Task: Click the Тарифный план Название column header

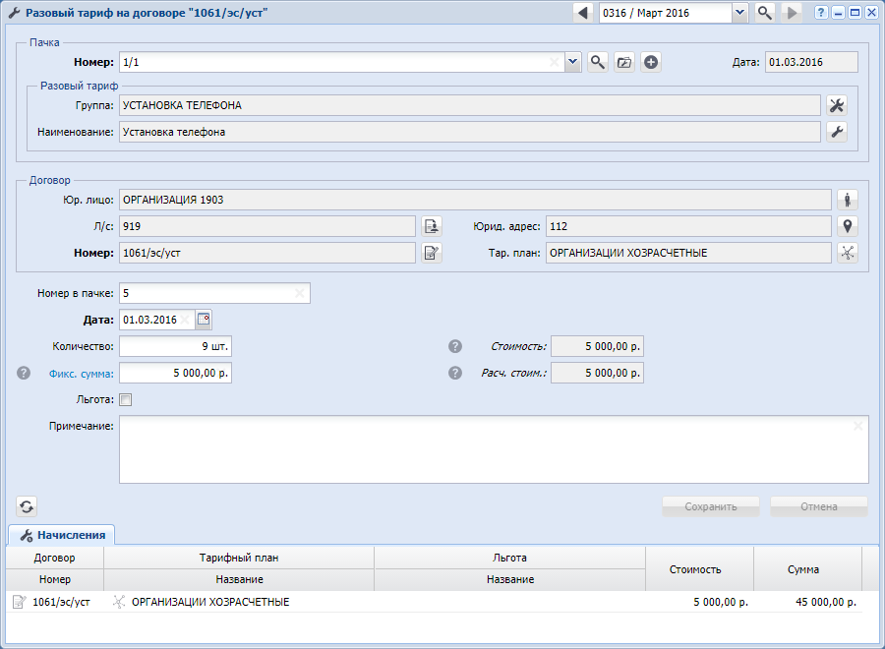Action: pyautogui.click(x=239, y=579)
